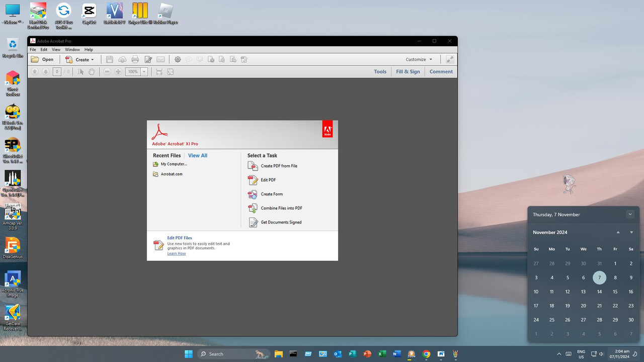Click the Recycle Bin desktop icon
The height and width of the screenshot is (362, 644).
13,48
